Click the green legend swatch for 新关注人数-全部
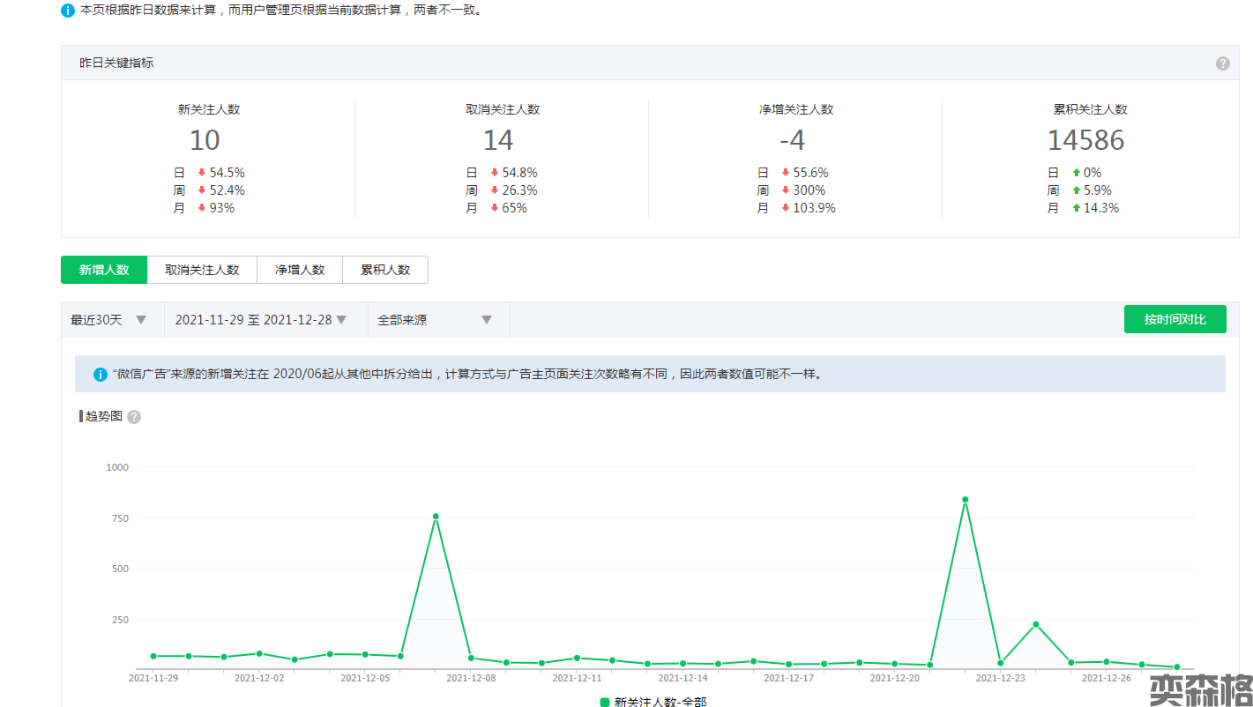Screen dimensions: 1253x707 point(605,702)
